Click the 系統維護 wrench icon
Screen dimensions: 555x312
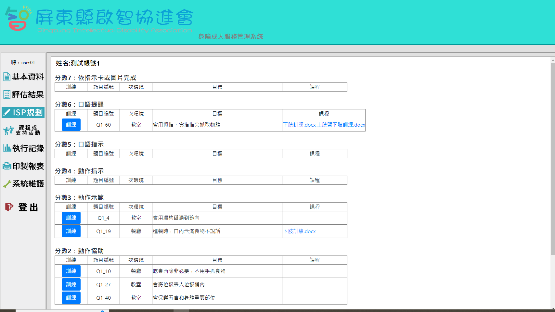click(7, 184)
